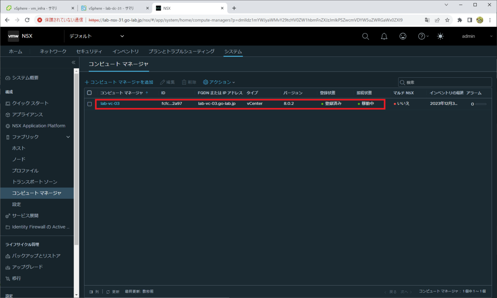Click the バージョン column header
Screen dimensions: 497x298
coord(293,93)
